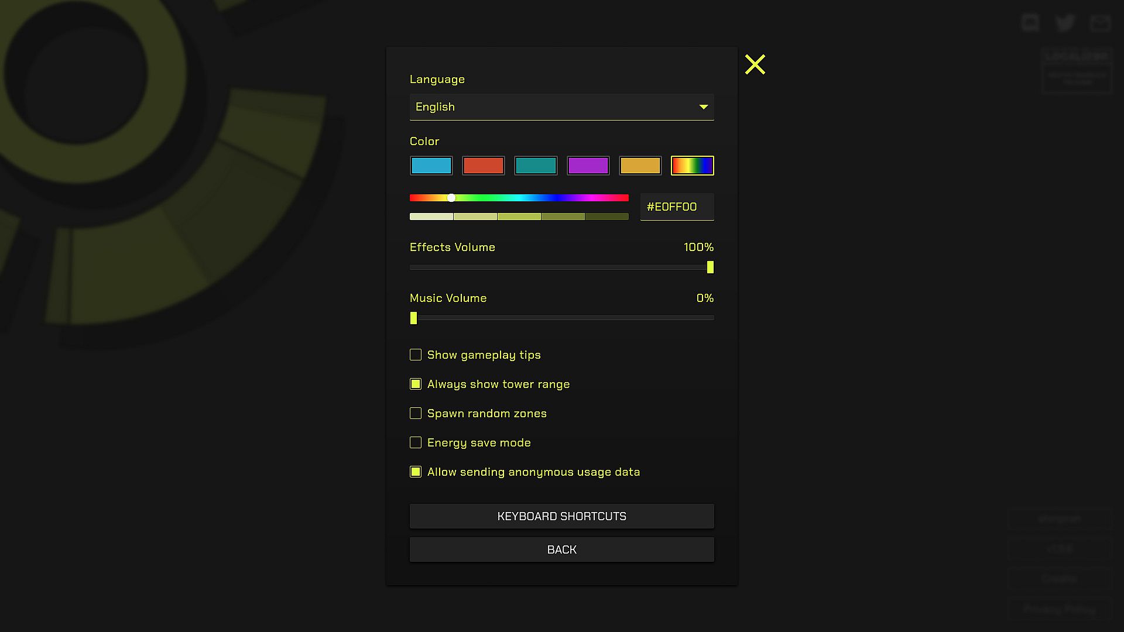Viewport: 1124px width, 632px height.
Task: Open the Keyboard Shortcuts button
Action: pyautogui.click(x=561, y=516)
